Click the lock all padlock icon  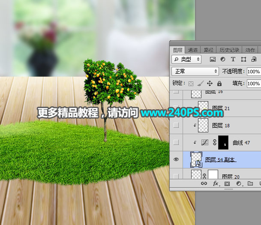(x=219, y=84)
